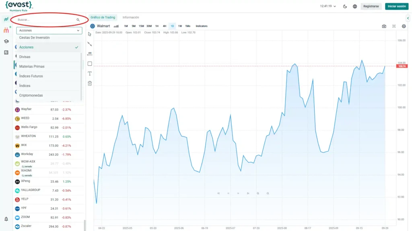
Task: Switch the chart timeframe to 1W
Action: tap(180, 26)
